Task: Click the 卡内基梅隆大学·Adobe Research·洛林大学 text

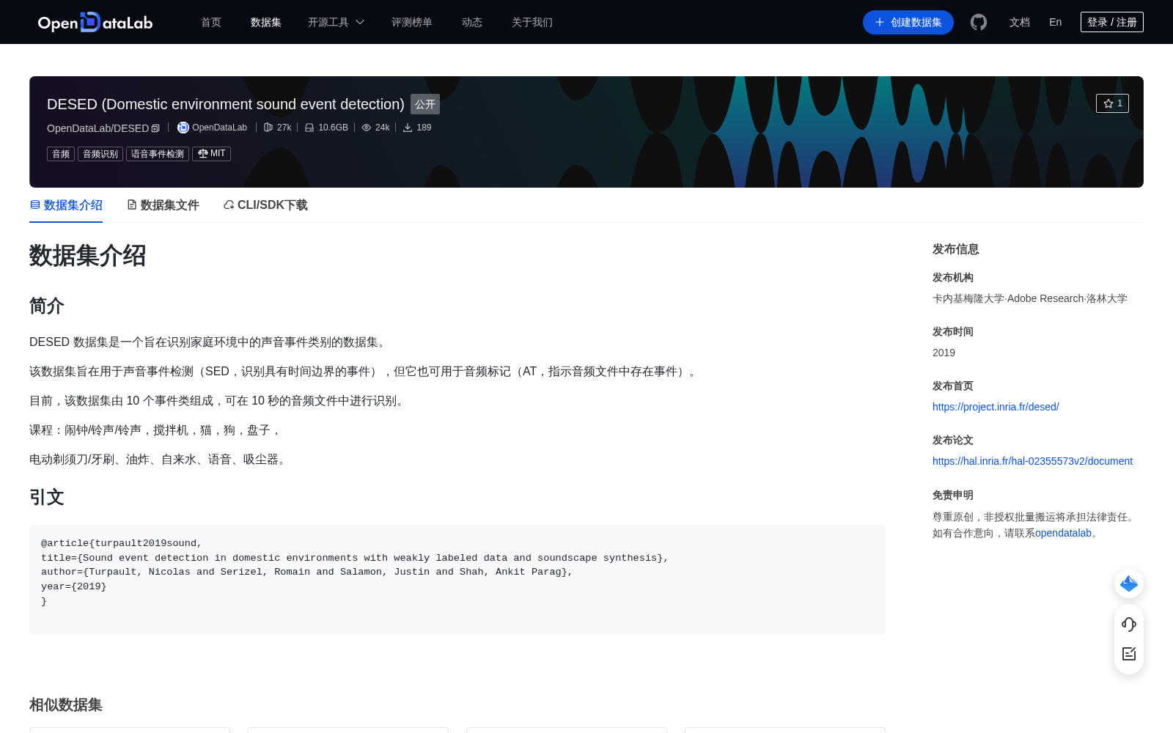Action: pyautogui.click(x=1030, y=298)
